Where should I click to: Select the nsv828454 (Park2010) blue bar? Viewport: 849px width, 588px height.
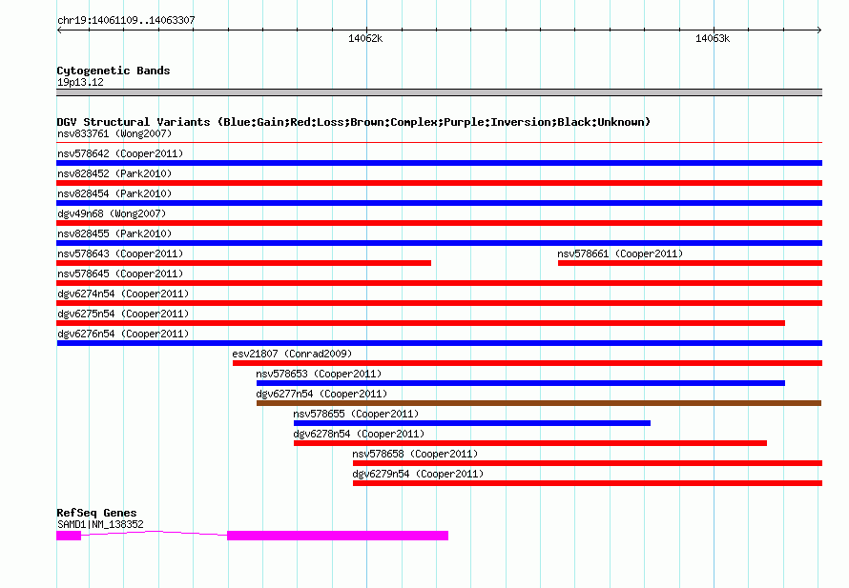tap(439, 203)
